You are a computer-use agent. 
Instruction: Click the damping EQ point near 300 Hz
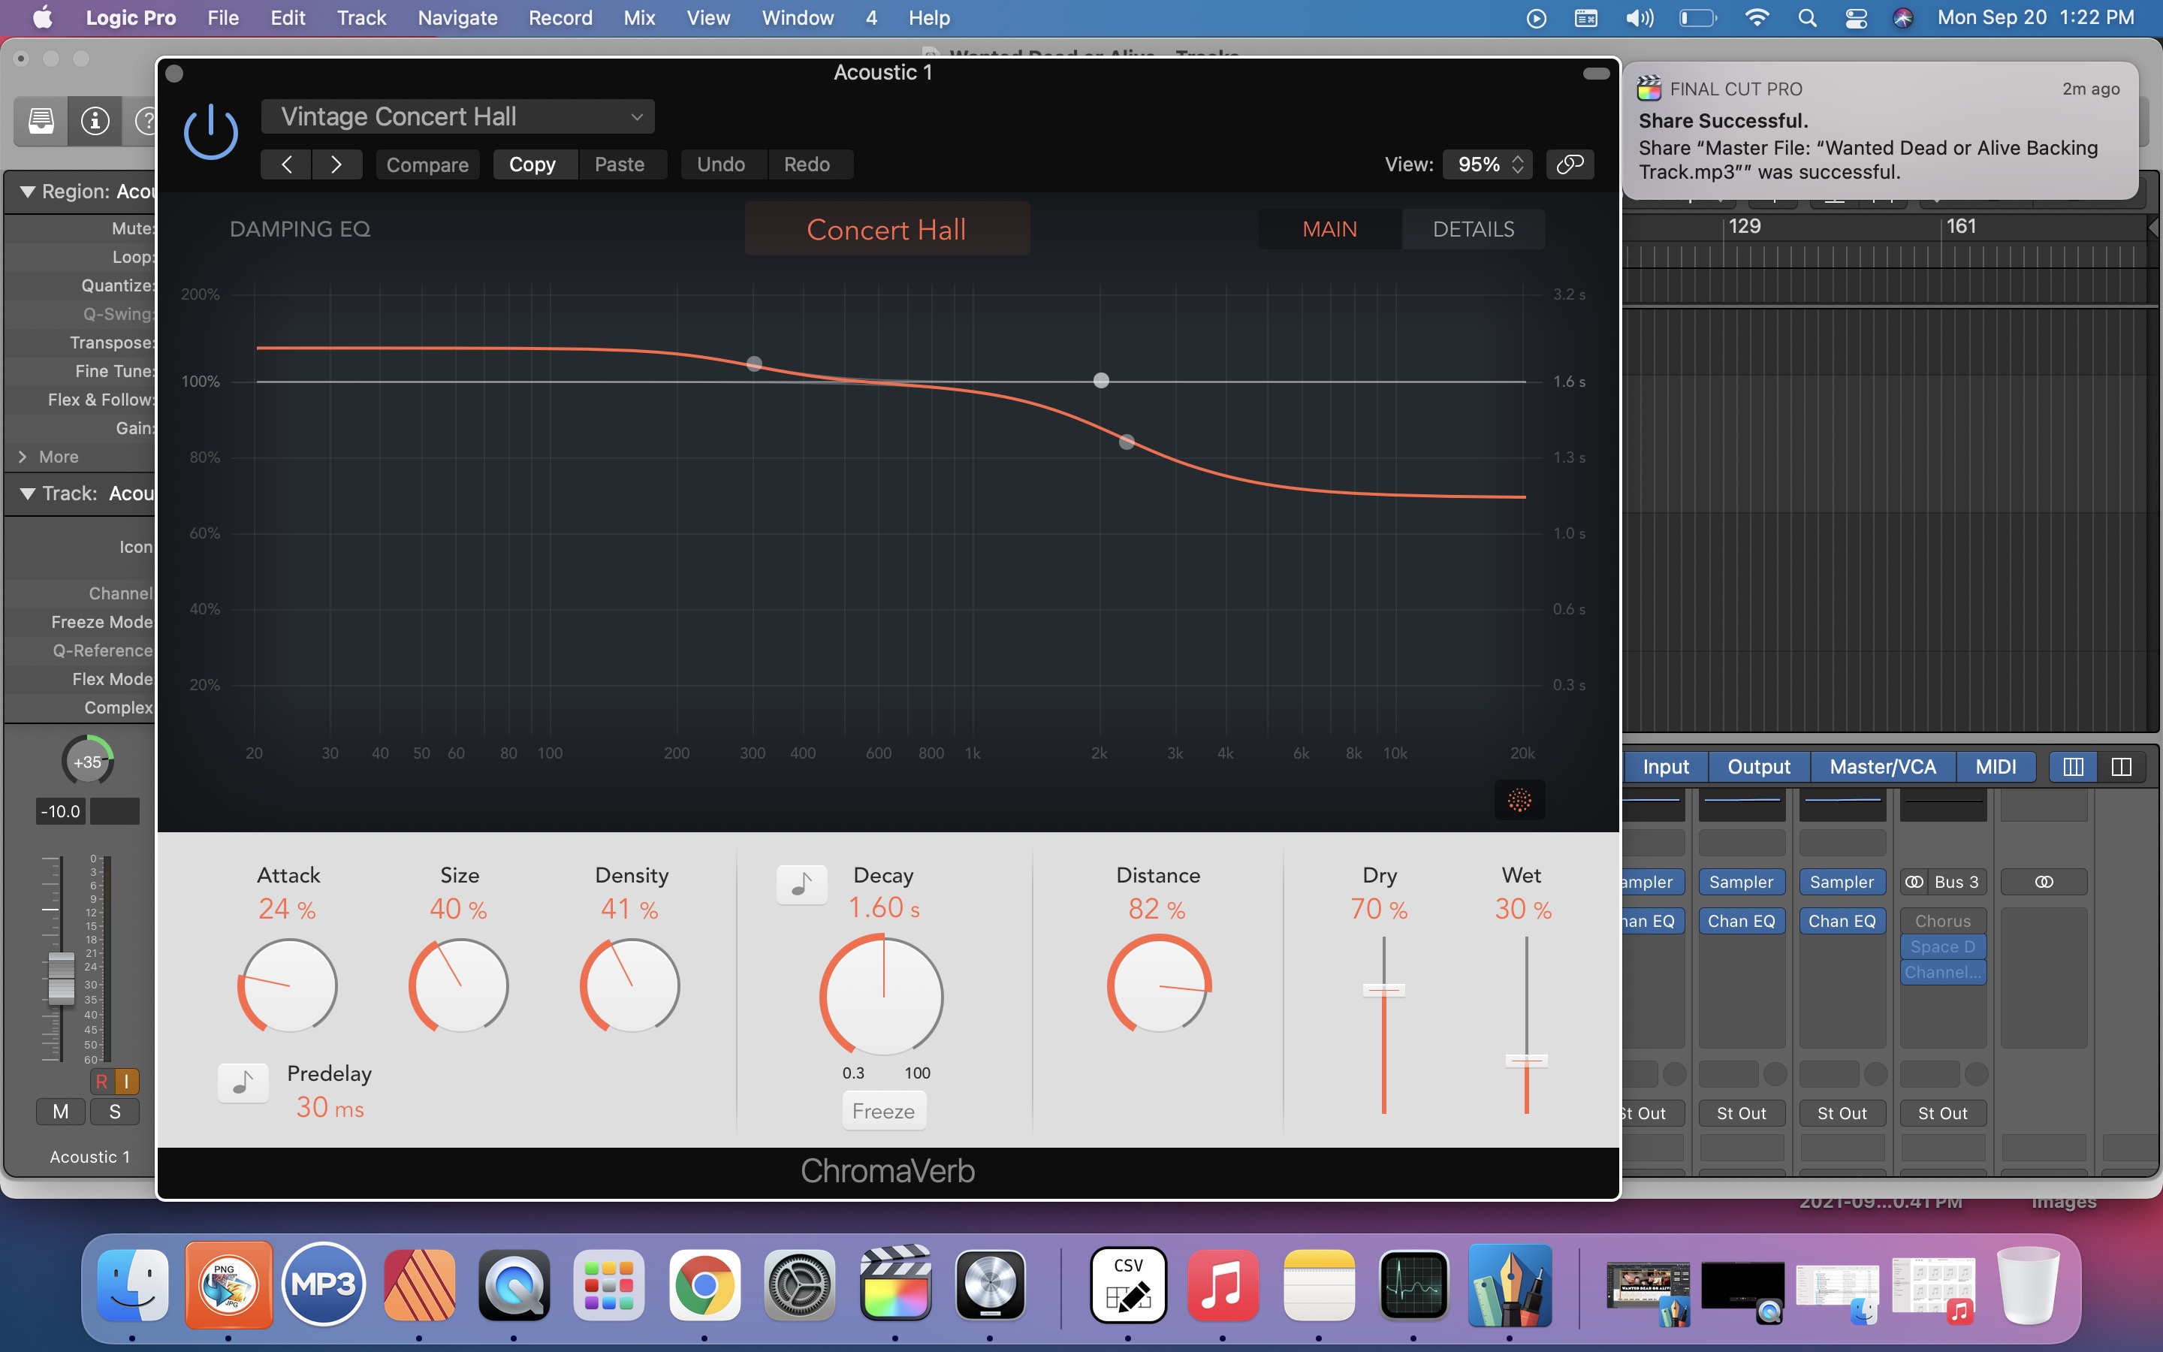click(x=754, y=364)
